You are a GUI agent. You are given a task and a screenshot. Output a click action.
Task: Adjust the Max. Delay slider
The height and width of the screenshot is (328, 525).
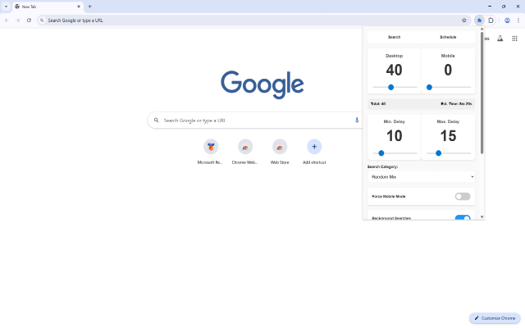pyautogui.click(x=449, y=153)
